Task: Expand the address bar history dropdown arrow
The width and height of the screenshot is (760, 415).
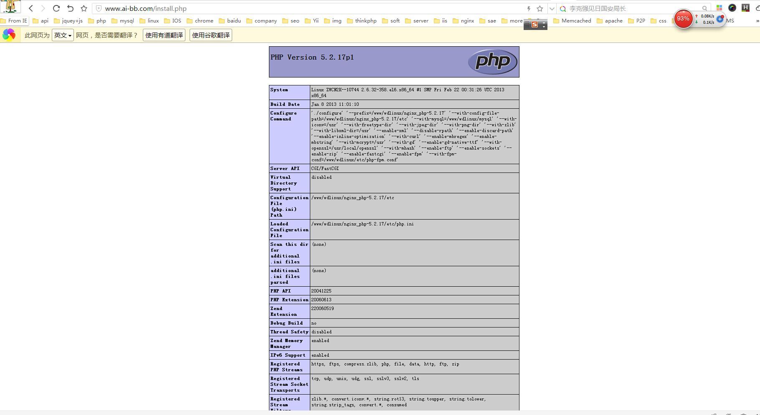Action: point(552,8)
